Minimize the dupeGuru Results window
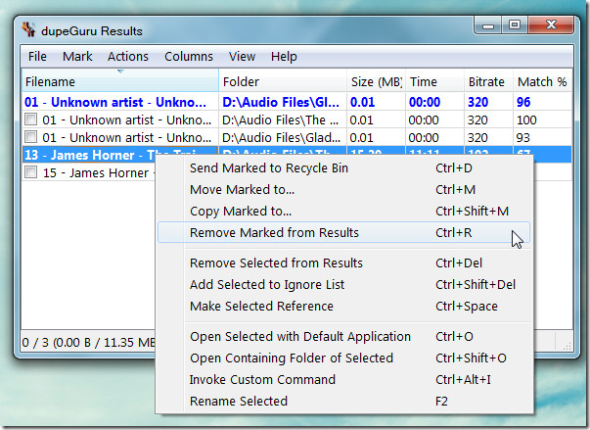590x430 pixels. pyautogui.click(x=487, y=25)
